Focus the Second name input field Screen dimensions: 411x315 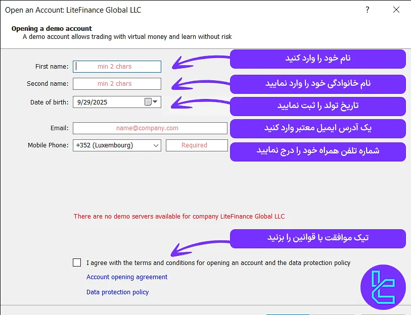(116, 84)
